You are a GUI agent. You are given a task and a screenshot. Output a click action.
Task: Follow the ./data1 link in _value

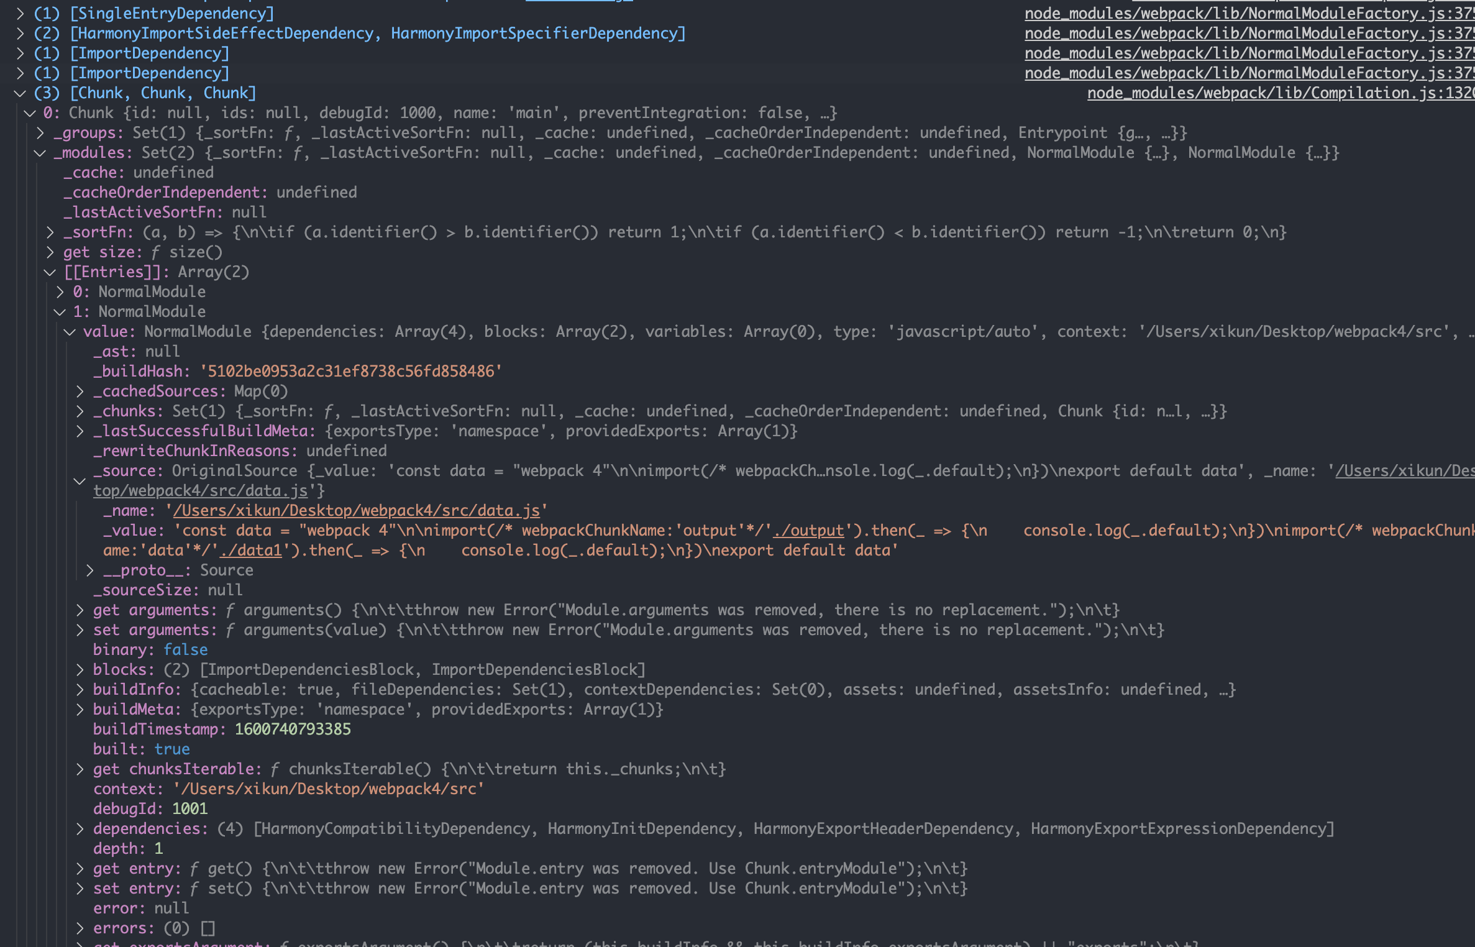pyautogui.click(x=250, y=551)
